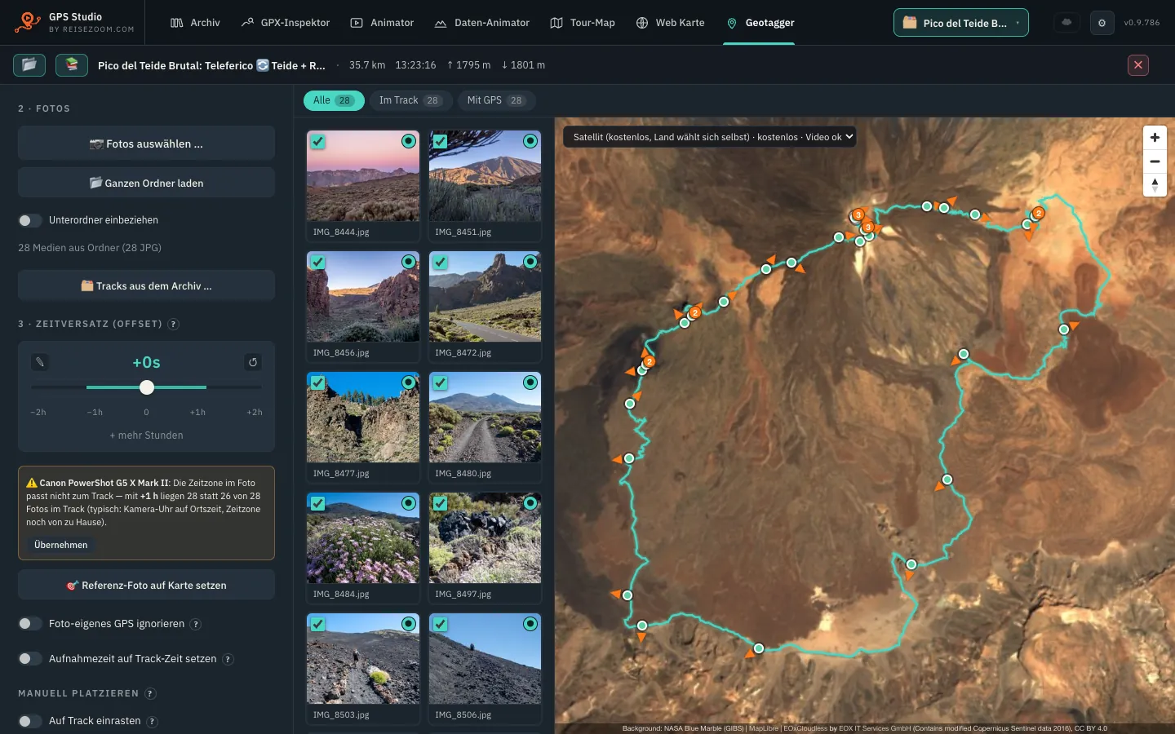Zoom out on the map with minus
The image size is (1175, 734).
(1155, 161)
